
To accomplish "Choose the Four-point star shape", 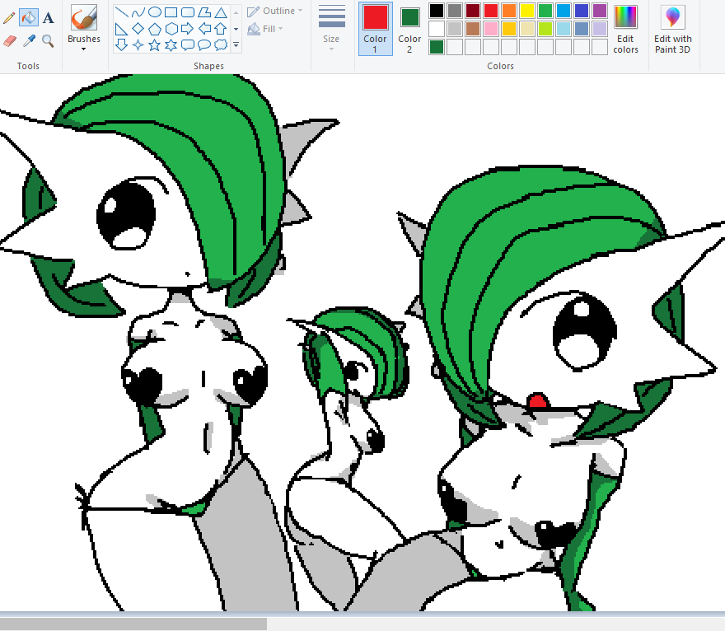I will [138, 44].
